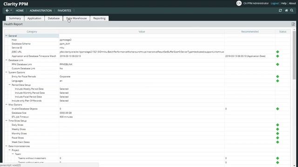Image resolution: width=298 pixels, height=167 pixels.
Task: Switch to the Summary tab
Action: pos(15,19)
